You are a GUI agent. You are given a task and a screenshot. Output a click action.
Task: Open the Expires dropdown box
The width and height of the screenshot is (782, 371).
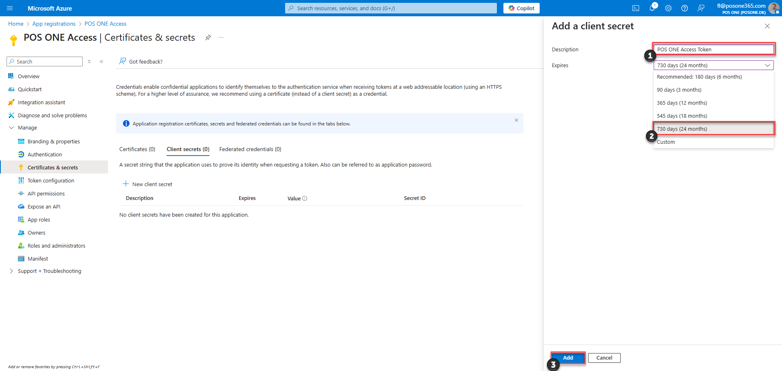pyautogui.click(x=714, y=65)
